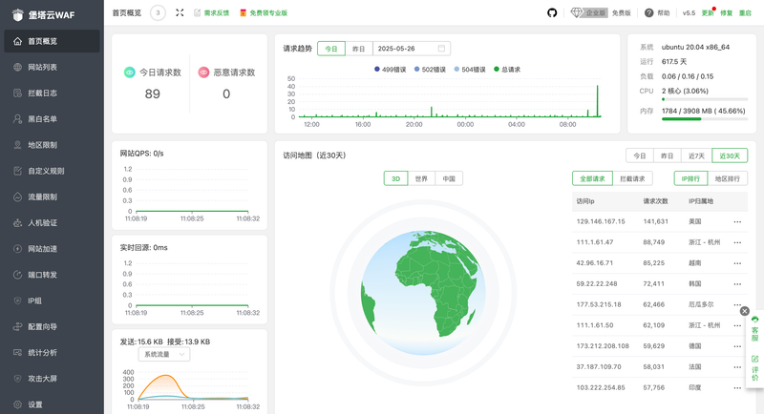Open the 系统流量 dropdown

(163, 354)
